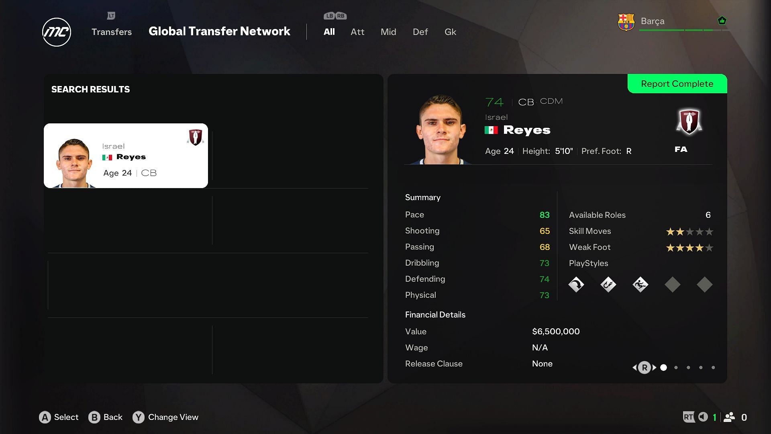Switch to the Gk filter tab
The height and width of the screenshot is (434, 771).
point(450,32)
